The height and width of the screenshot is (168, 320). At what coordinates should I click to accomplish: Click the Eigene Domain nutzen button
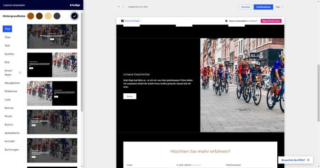(271, 21)
